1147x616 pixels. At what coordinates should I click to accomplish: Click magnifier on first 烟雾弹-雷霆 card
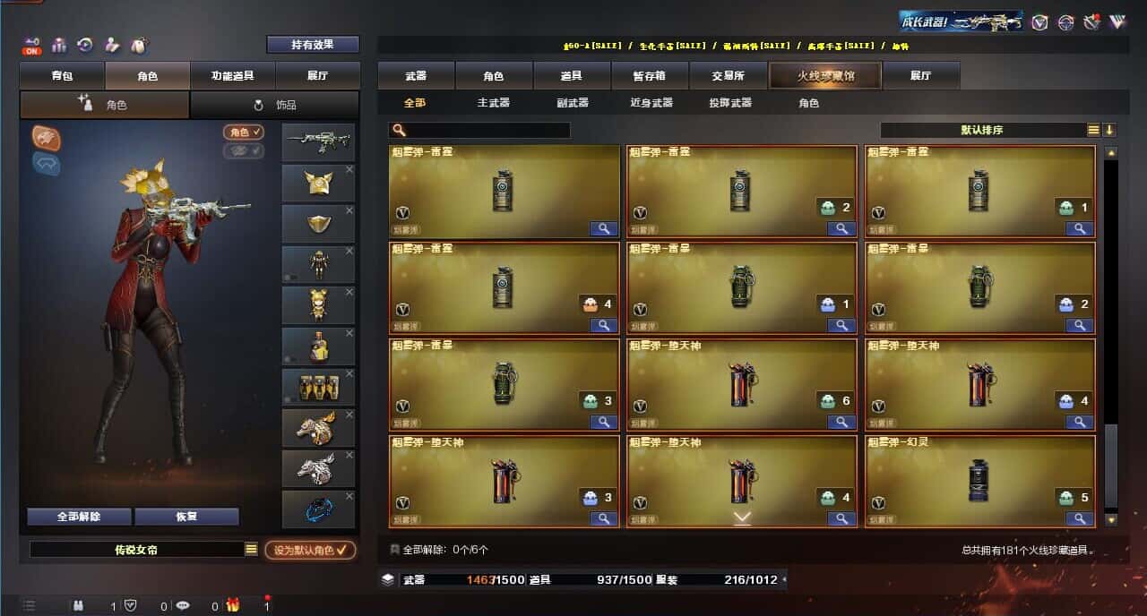604,228
